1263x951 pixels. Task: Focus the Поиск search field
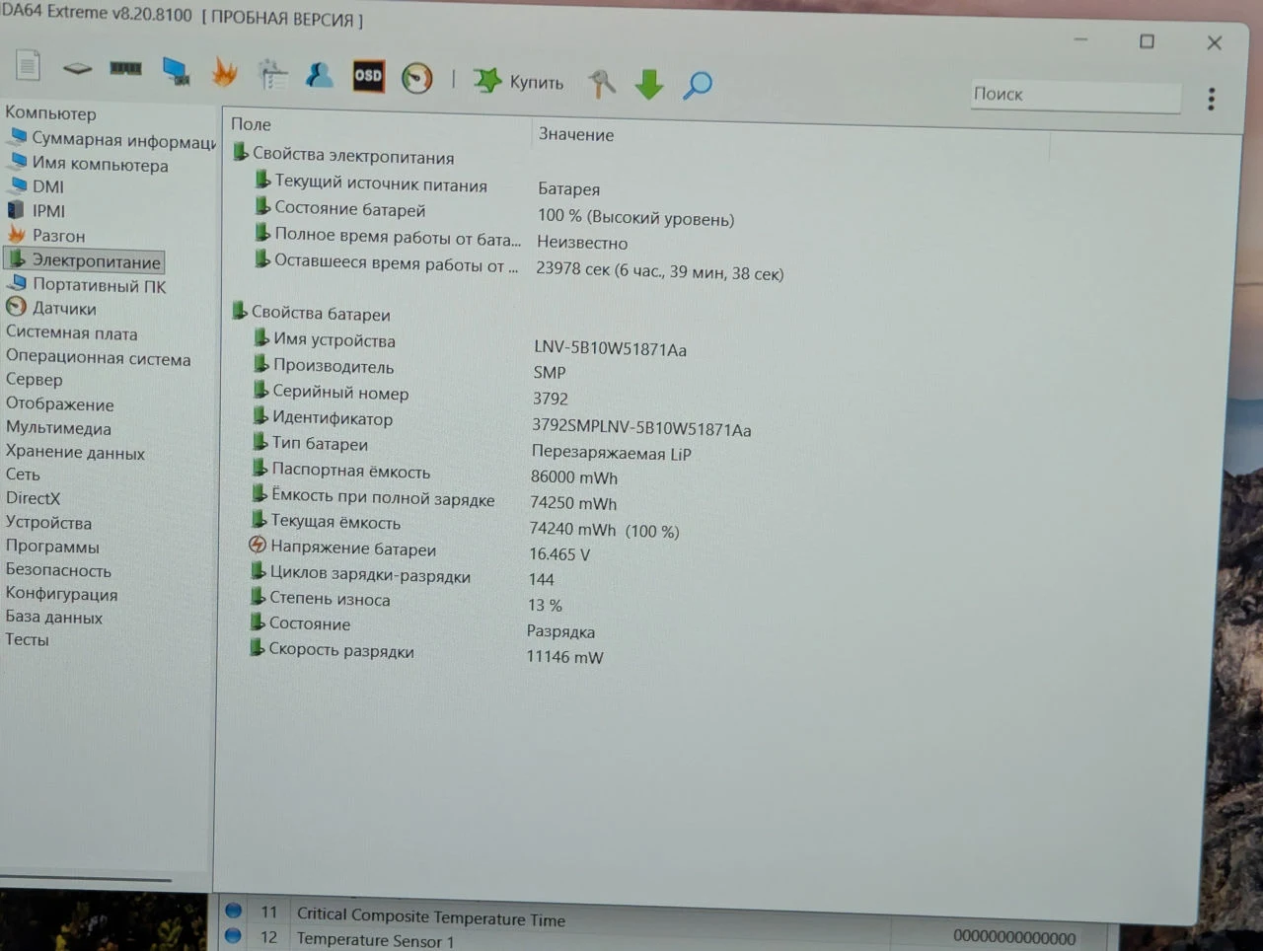1076,95
